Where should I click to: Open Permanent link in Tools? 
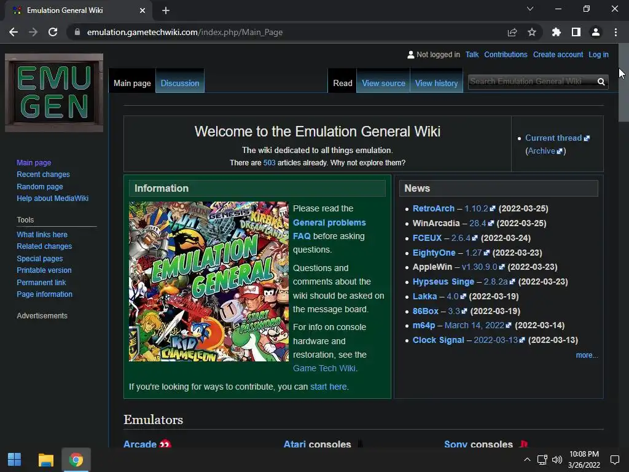pos(41,282)
